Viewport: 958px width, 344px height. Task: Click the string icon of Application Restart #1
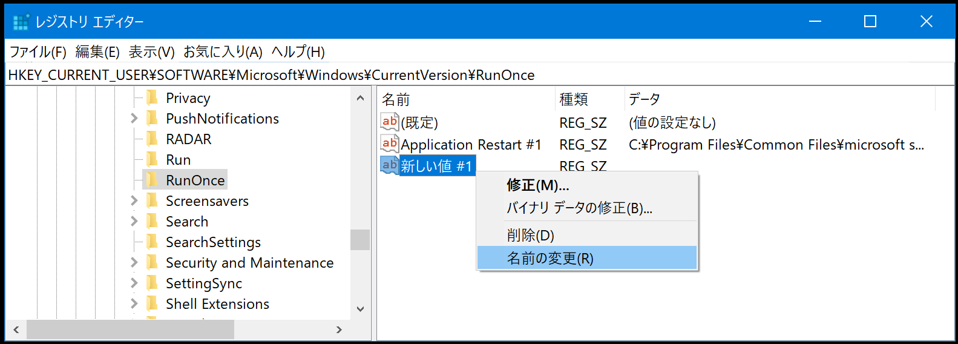390,144
